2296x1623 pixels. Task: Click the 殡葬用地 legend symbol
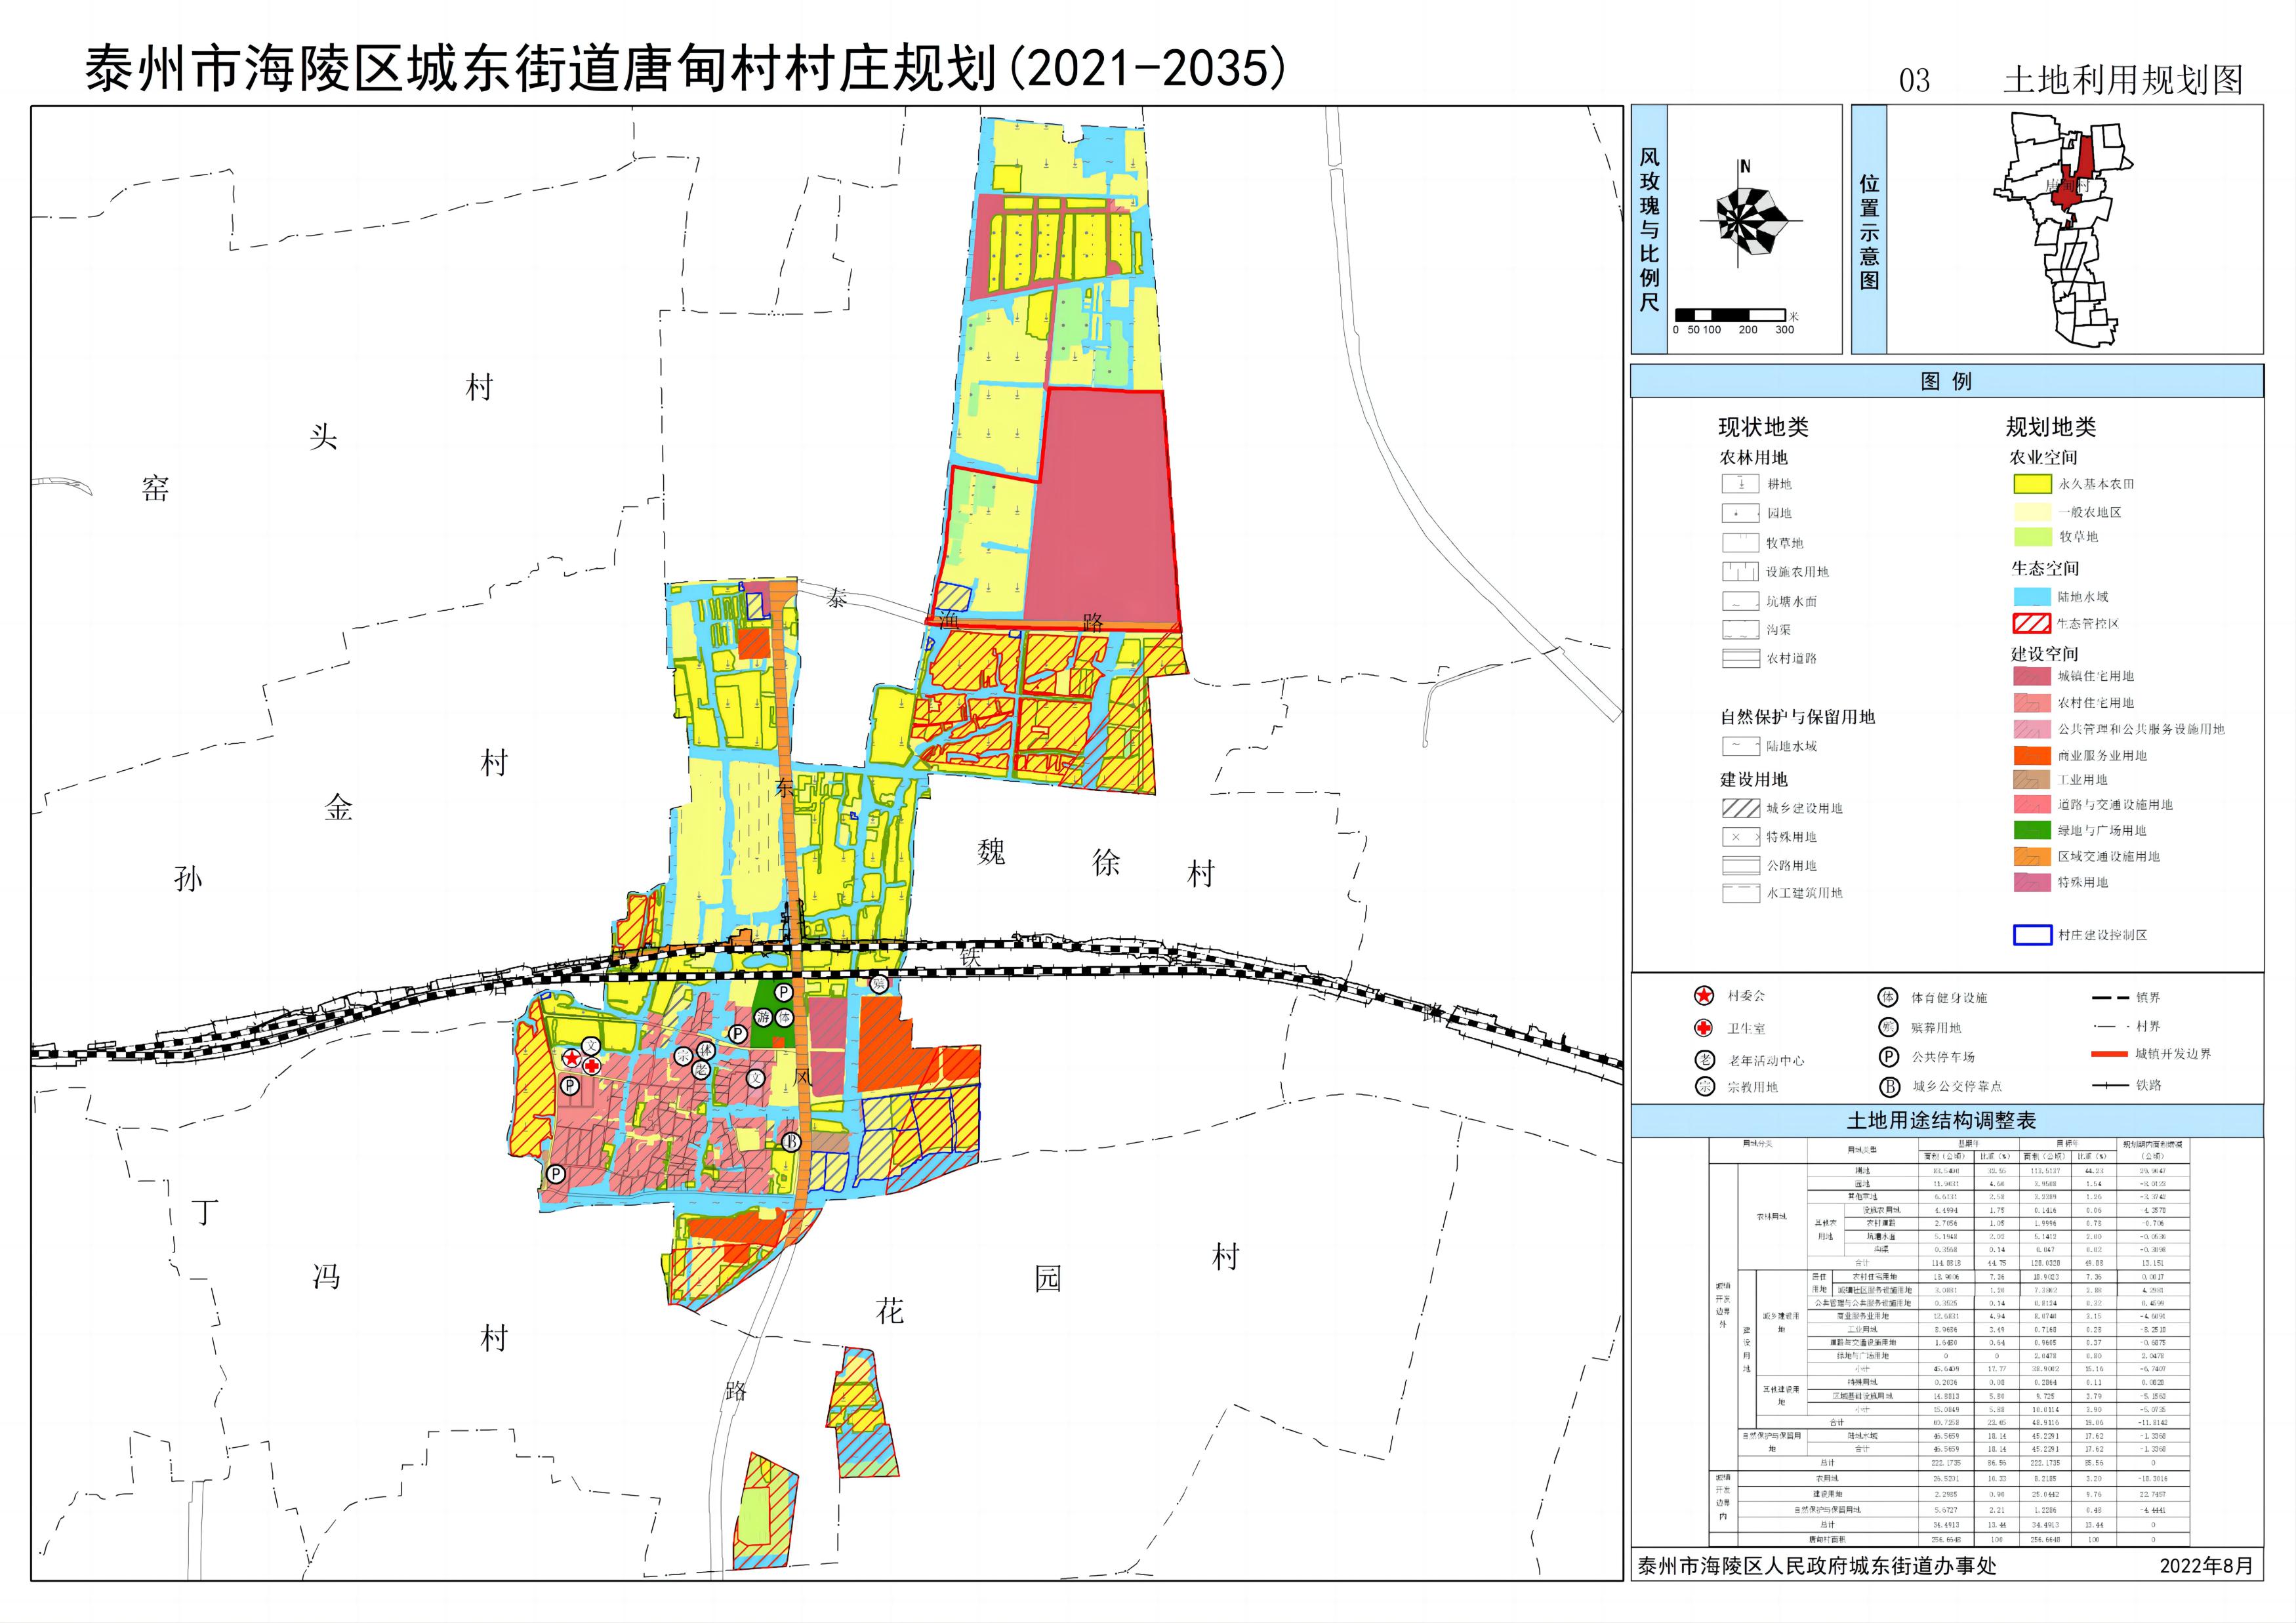click(1888, 1027)
